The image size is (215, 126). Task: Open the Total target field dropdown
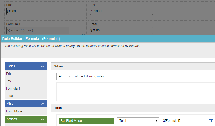138,121
